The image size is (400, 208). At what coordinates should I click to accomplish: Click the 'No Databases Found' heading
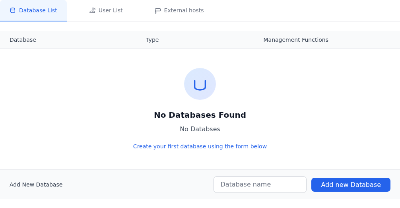pyautogui.click(x=200, y=115)
